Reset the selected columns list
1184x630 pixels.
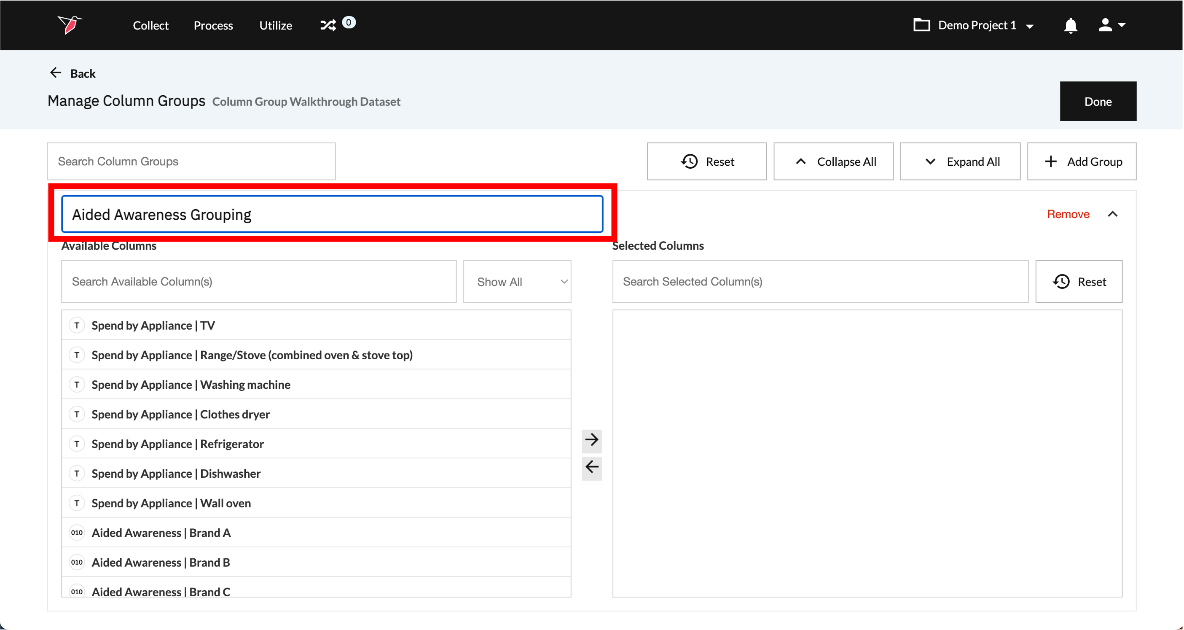coord(1078,281)
